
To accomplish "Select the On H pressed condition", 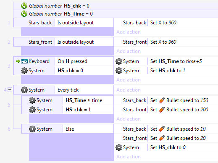I will click(x=72, y=61).
